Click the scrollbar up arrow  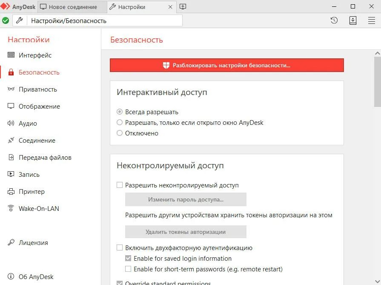[377, 53]
